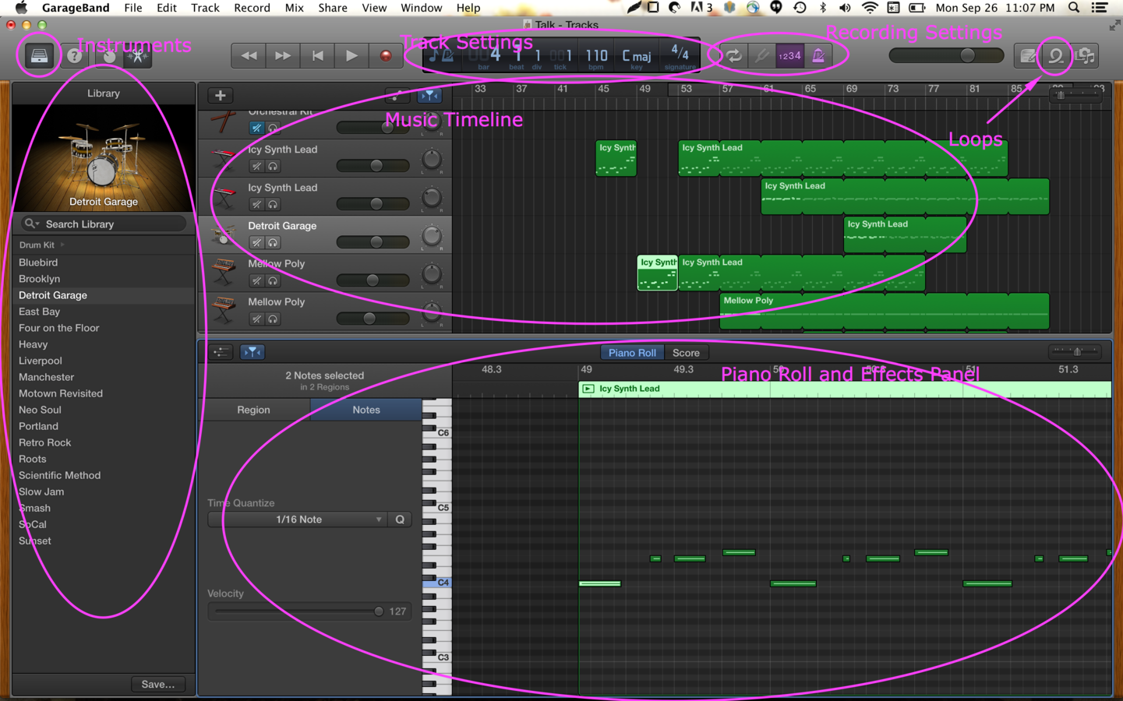Click the Bluetooth icon in the menu bar

tap(823, 8)
